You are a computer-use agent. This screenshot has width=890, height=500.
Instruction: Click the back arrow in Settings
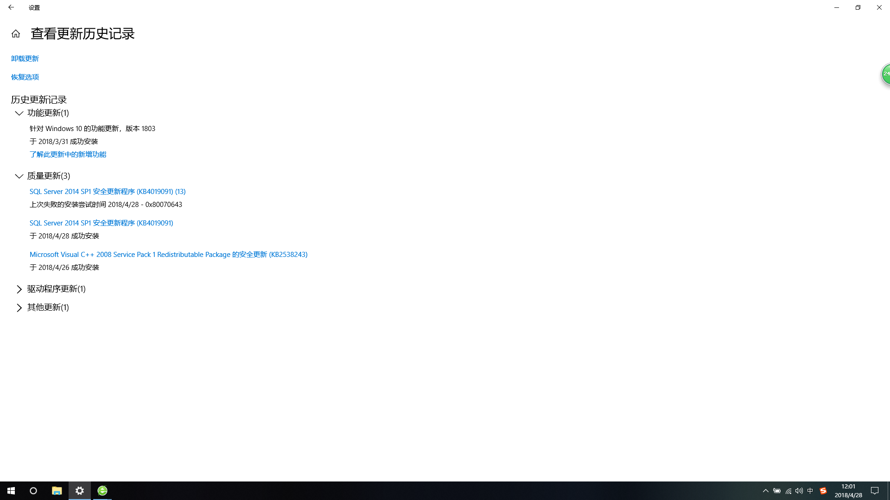click(11, 7)
